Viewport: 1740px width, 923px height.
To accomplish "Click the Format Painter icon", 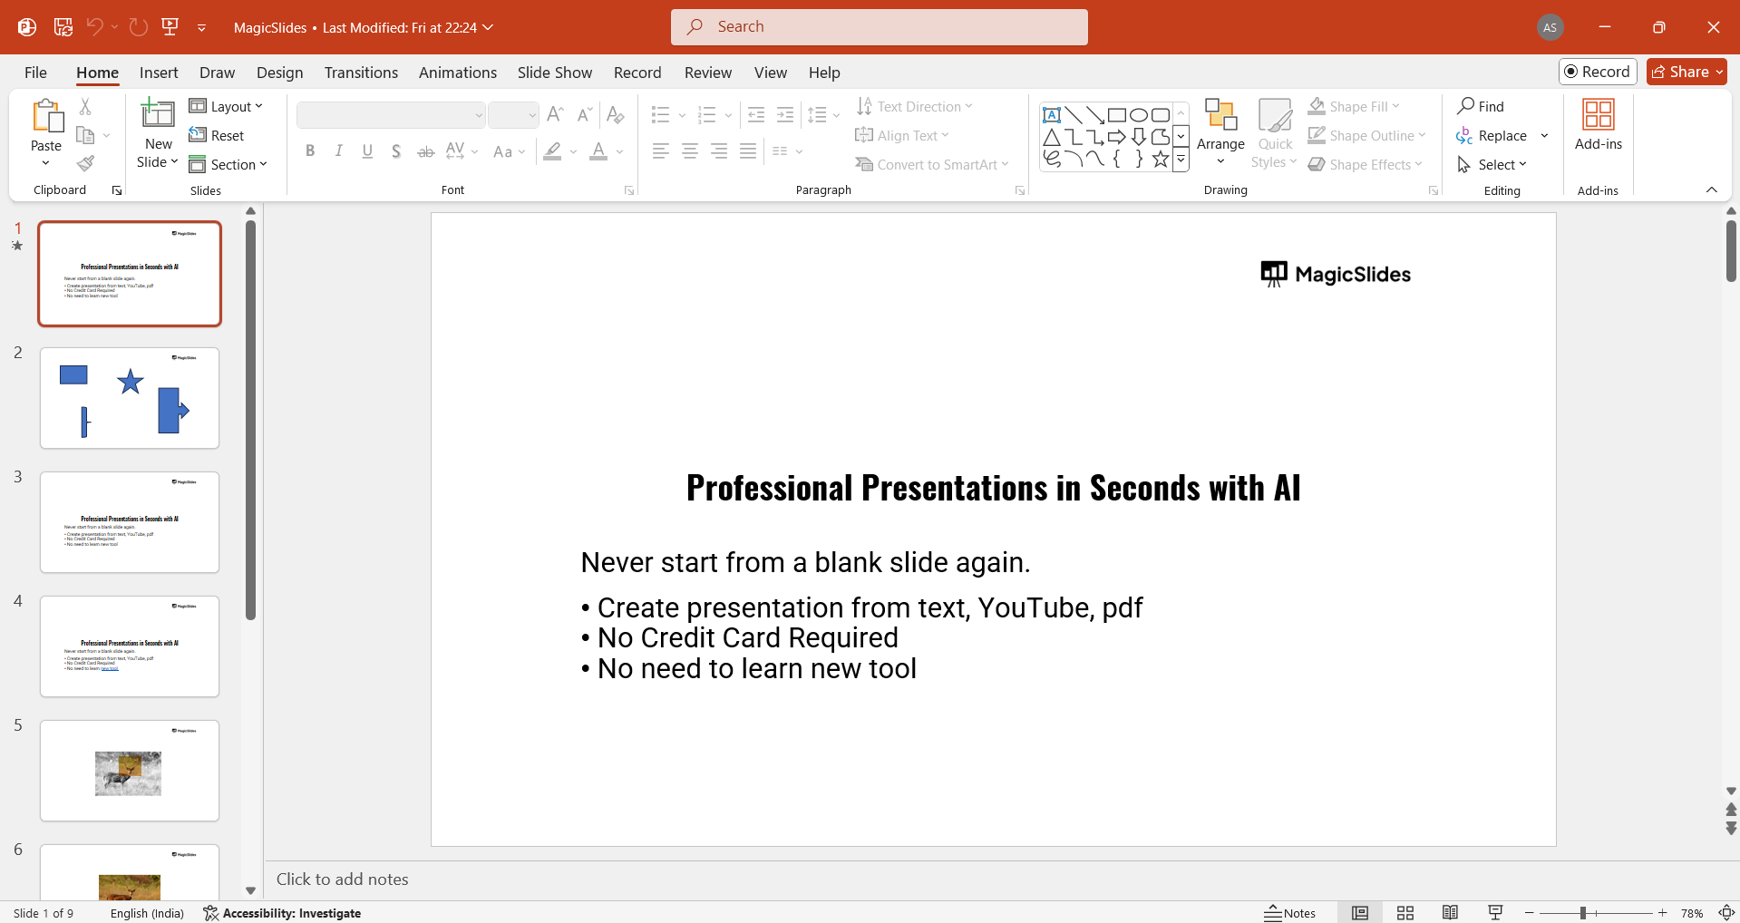I will click(85, 164).
